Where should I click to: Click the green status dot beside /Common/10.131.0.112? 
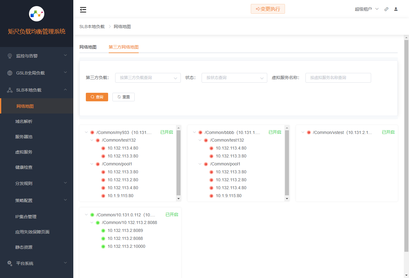[92, 215]
